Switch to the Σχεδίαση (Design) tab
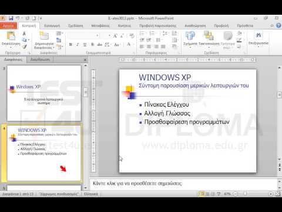The height and width of the screenshot is (212, 282). point(75,26)
